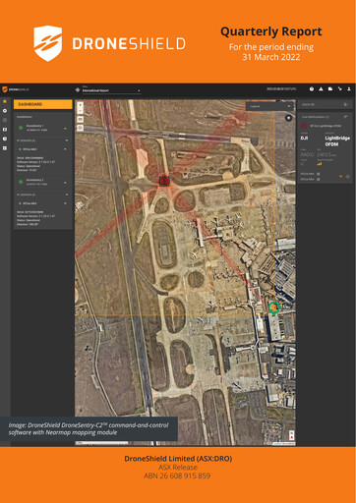Open the Alerts (0) panel header
The width and height of the screenshot is (356, 503).
point(325,104)
